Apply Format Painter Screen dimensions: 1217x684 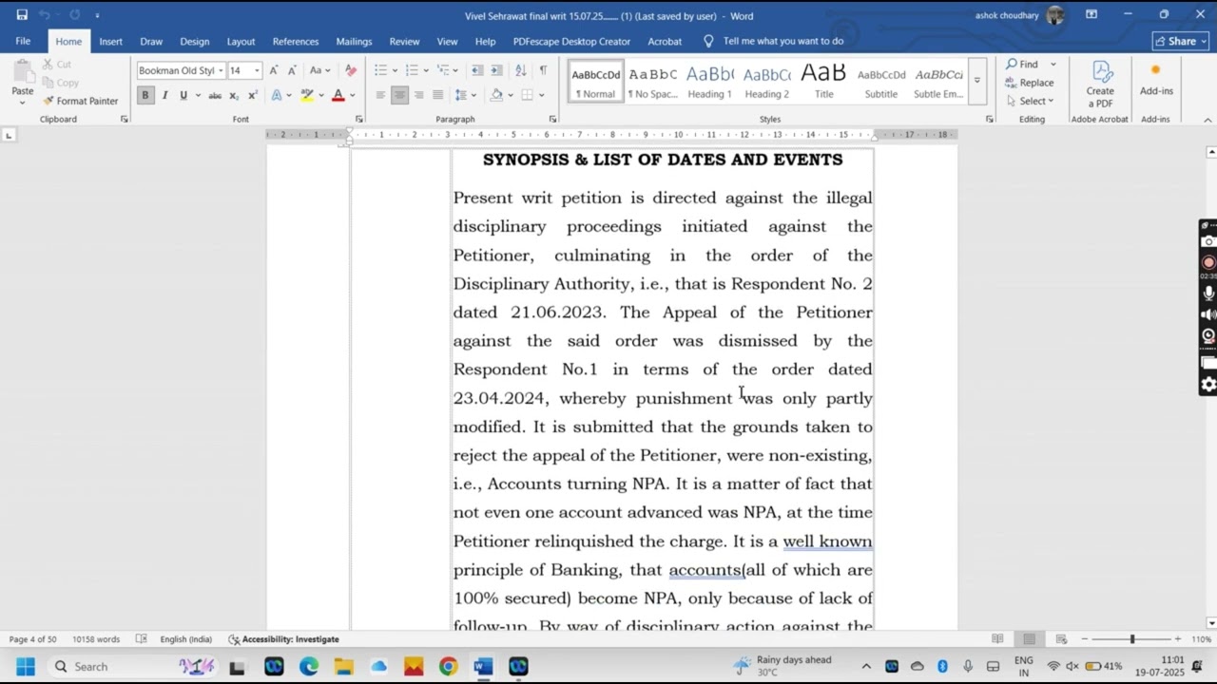pos(80,101)
